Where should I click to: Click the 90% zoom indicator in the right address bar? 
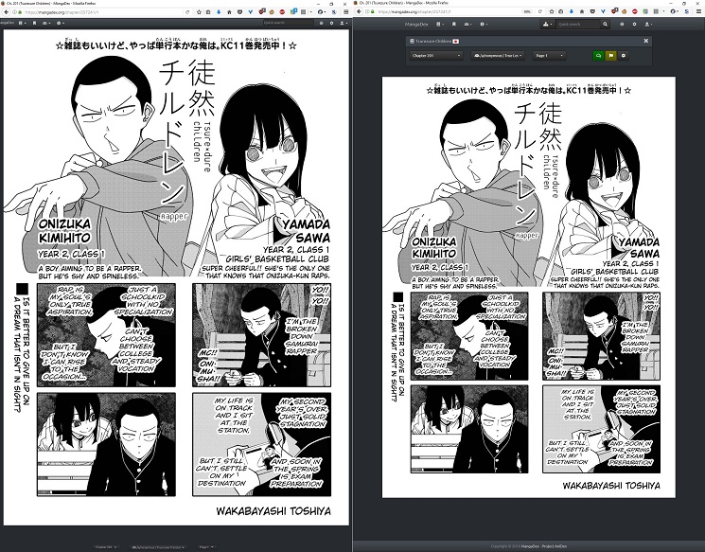click(x=527, y=11)
